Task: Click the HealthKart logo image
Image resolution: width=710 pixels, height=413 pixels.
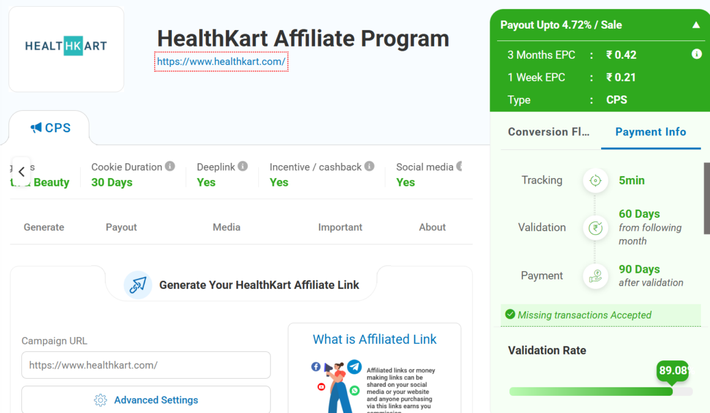Action: point(66,47)
